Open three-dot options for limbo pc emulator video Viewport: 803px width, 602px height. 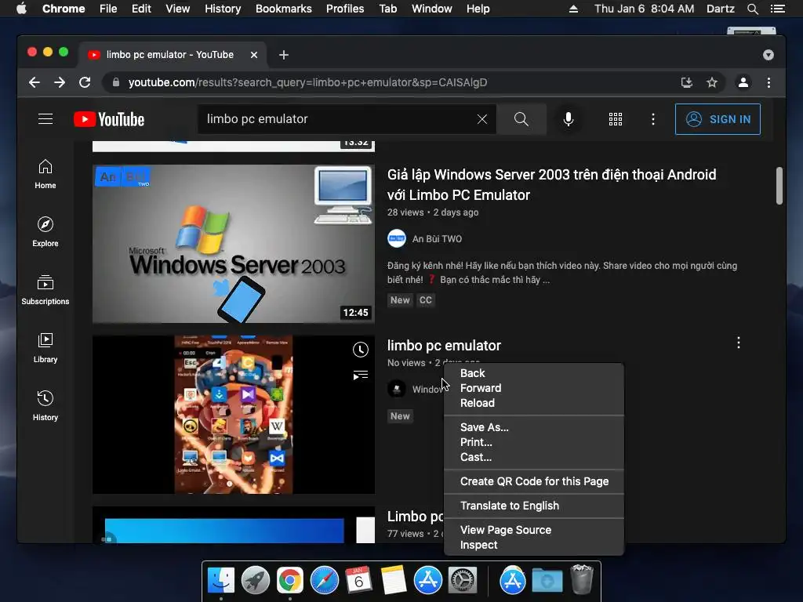tap(739, 343)
